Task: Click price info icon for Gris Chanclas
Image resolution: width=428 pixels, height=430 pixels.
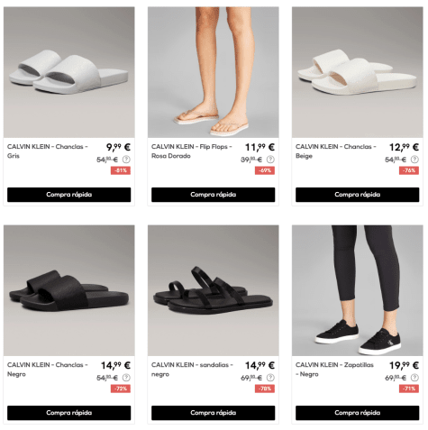Action: click(x=126, y=160)
